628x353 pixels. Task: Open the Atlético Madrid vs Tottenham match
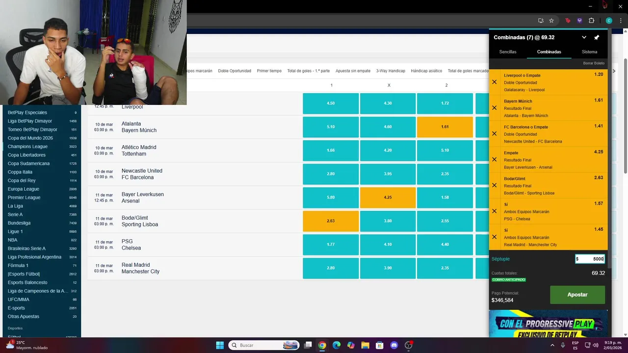pos(139,151)
